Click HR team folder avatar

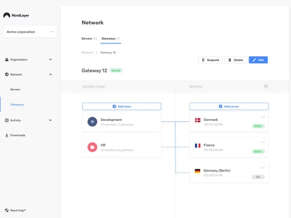(x=93, y=147)
